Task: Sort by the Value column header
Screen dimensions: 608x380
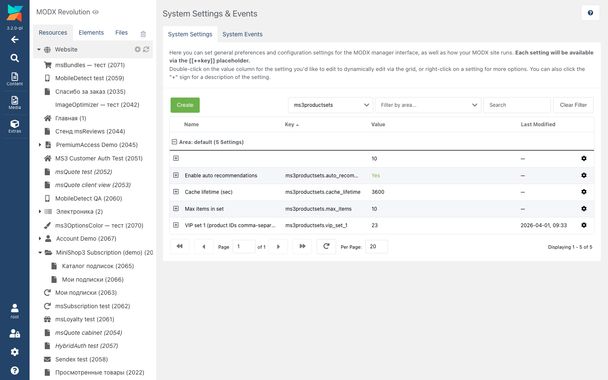Action: point(378,125)
